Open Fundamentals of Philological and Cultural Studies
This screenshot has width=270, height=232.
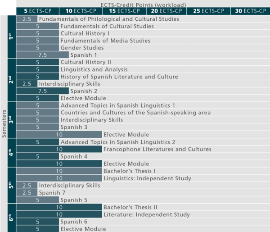coord(108,19)
